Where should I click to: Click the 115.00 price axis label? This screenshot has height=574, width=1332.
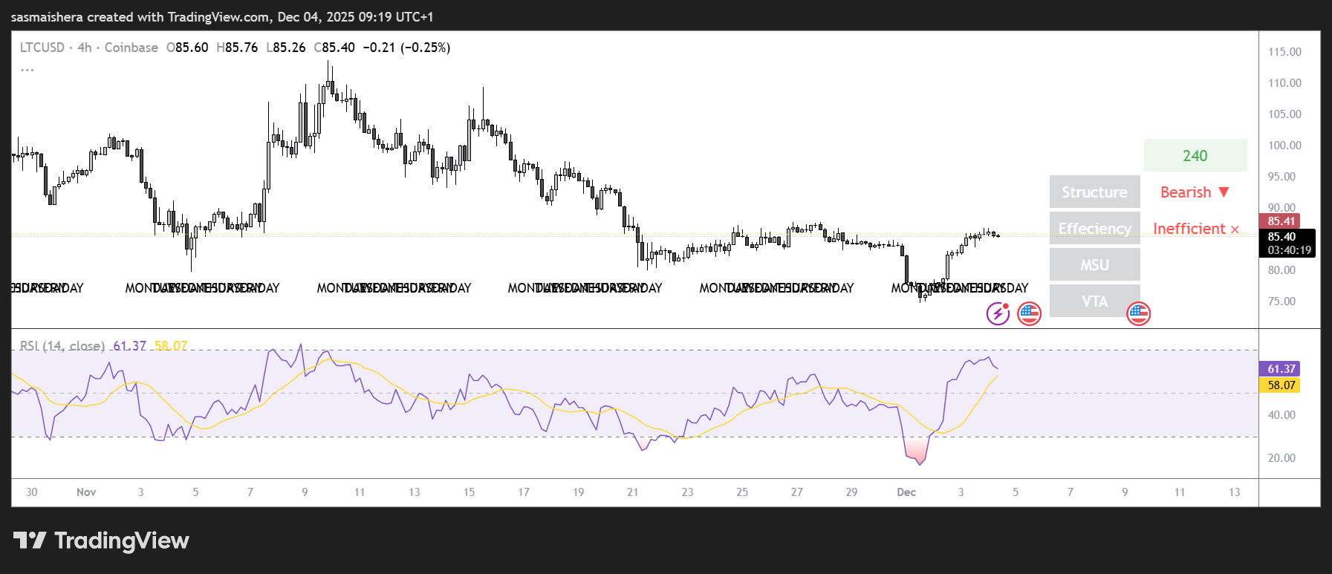(x=1284, y=52)
